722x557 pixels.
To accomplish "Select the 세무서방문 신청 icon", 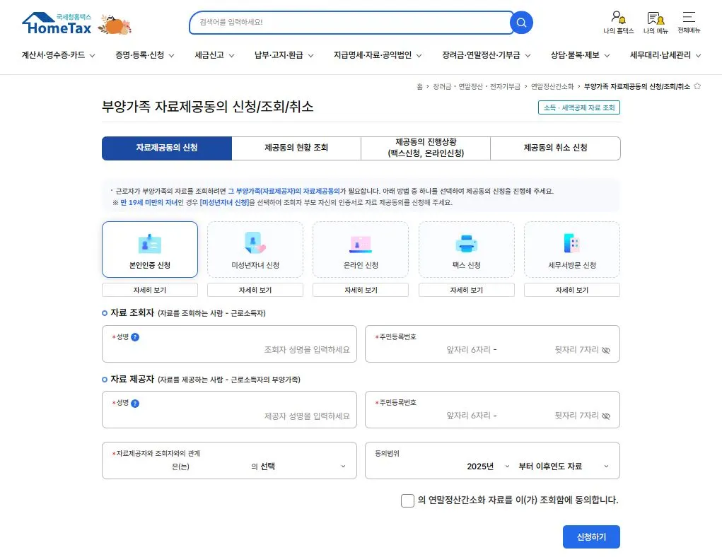I will pyautogui.click(x=571, y=244).
